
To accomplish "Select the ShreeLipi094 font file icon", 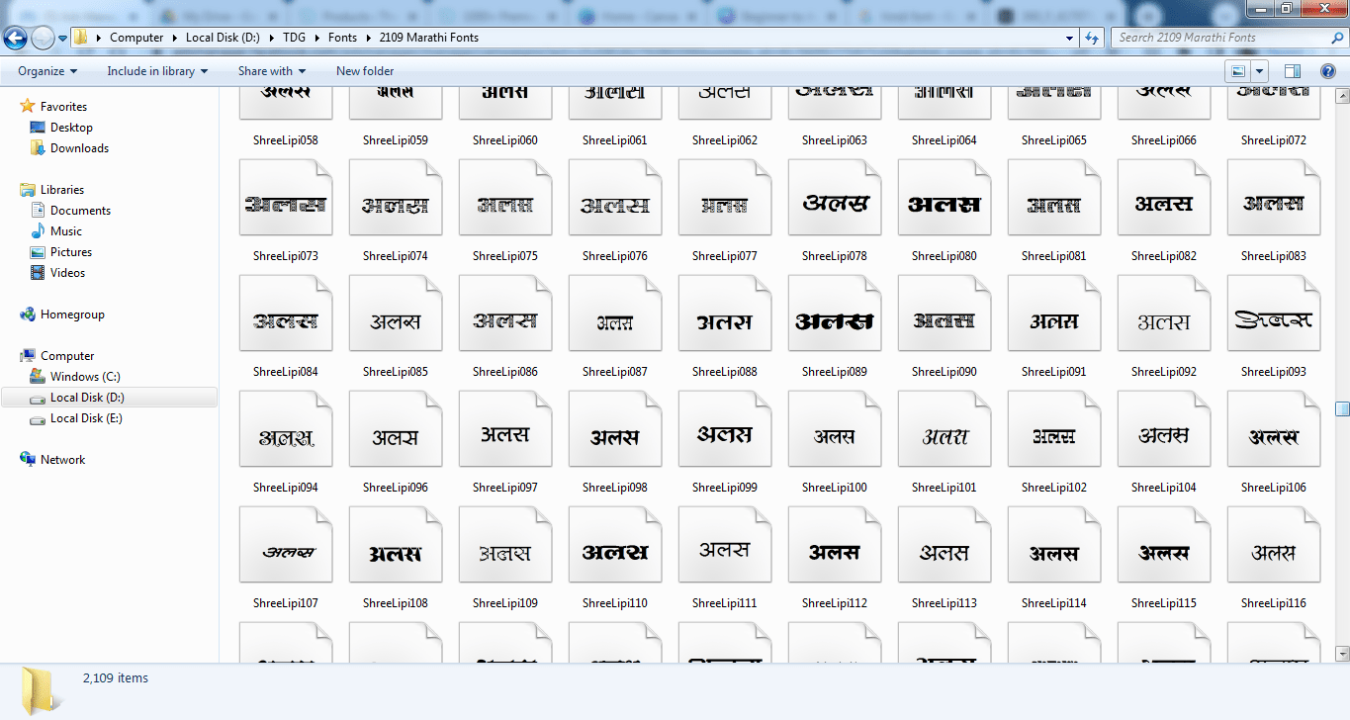I will coord(286,429).
